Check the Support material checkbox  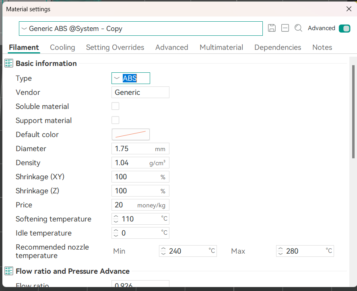116,120
